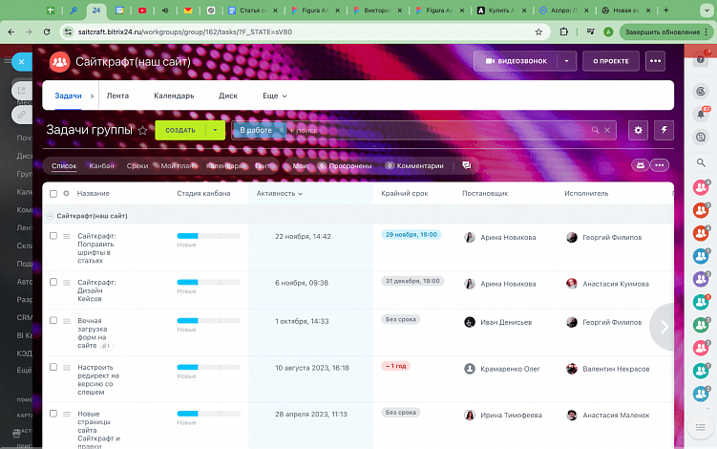
Task: Check the Новые страницы сайта task
Action: (x=53, y=414)
